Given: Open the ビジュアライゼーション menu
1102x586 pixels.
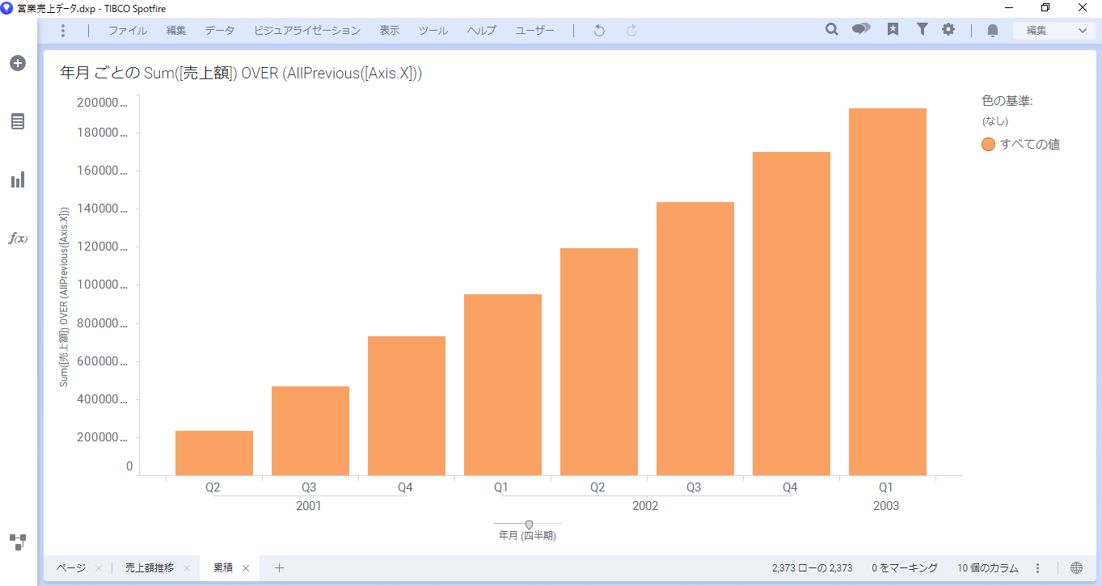Looking at the screenshot, I should (x=307, y=31).
